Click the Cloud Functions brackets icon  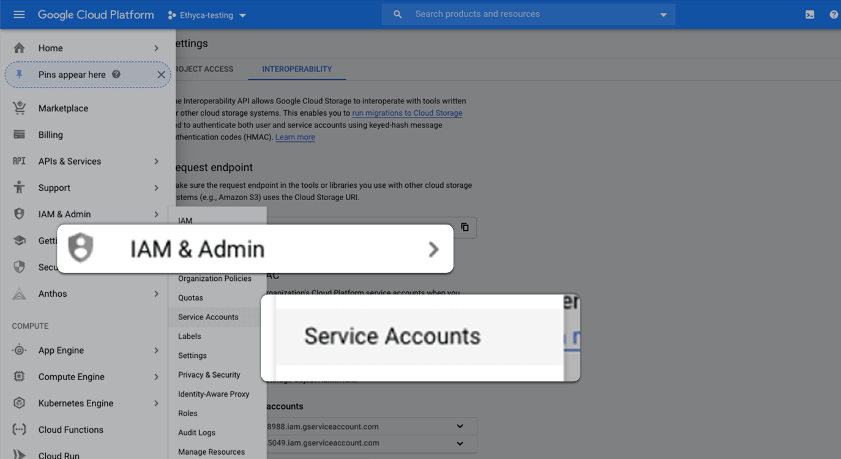pyautogui.click(x=20, y=429)
